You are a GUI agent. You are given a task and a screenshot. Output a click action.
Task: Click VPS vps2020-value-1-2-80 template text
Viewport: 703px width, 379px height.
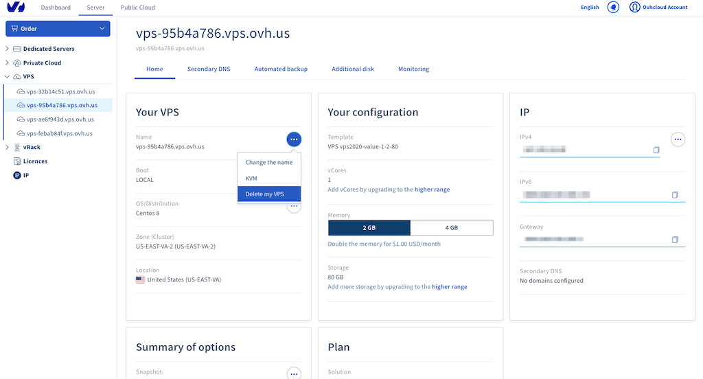click(362, 147)
